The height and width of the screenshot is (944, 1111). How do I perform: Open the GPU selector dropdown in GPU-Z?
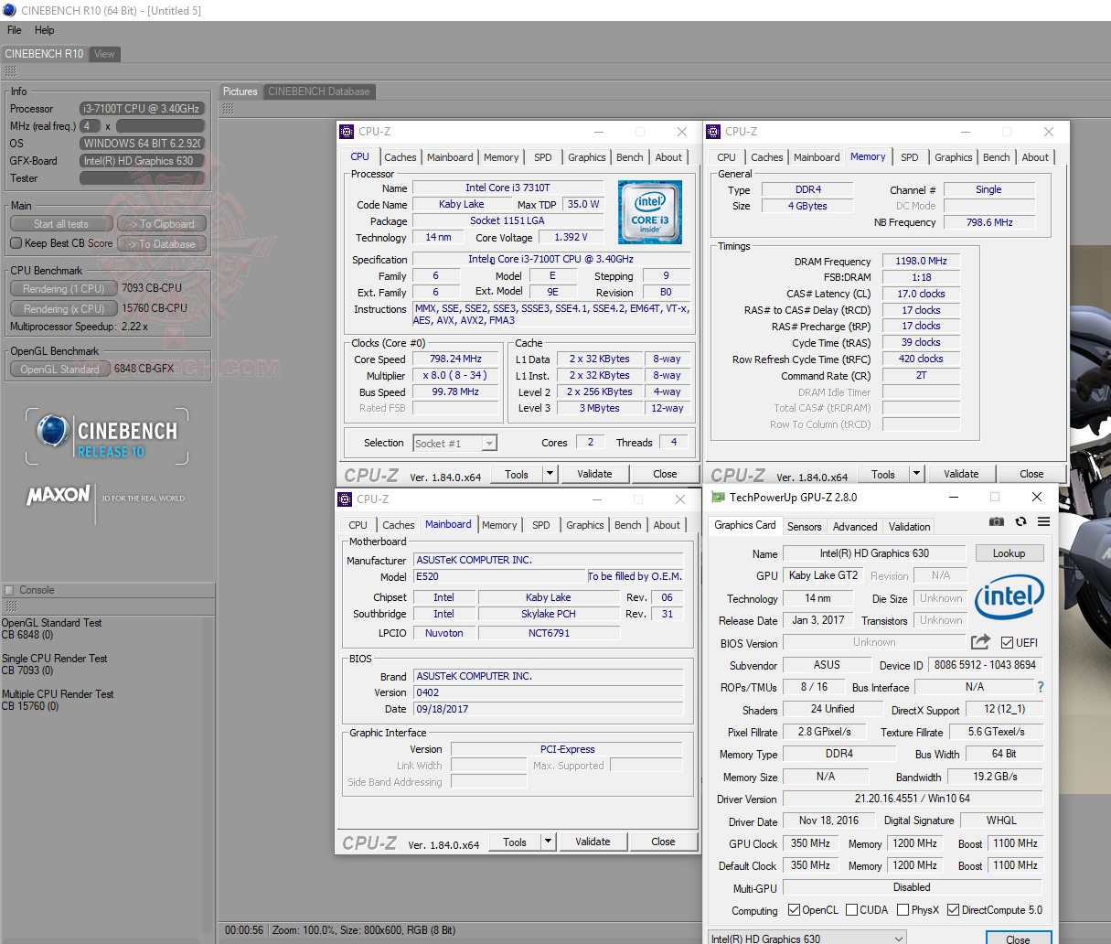pos(807,938)
